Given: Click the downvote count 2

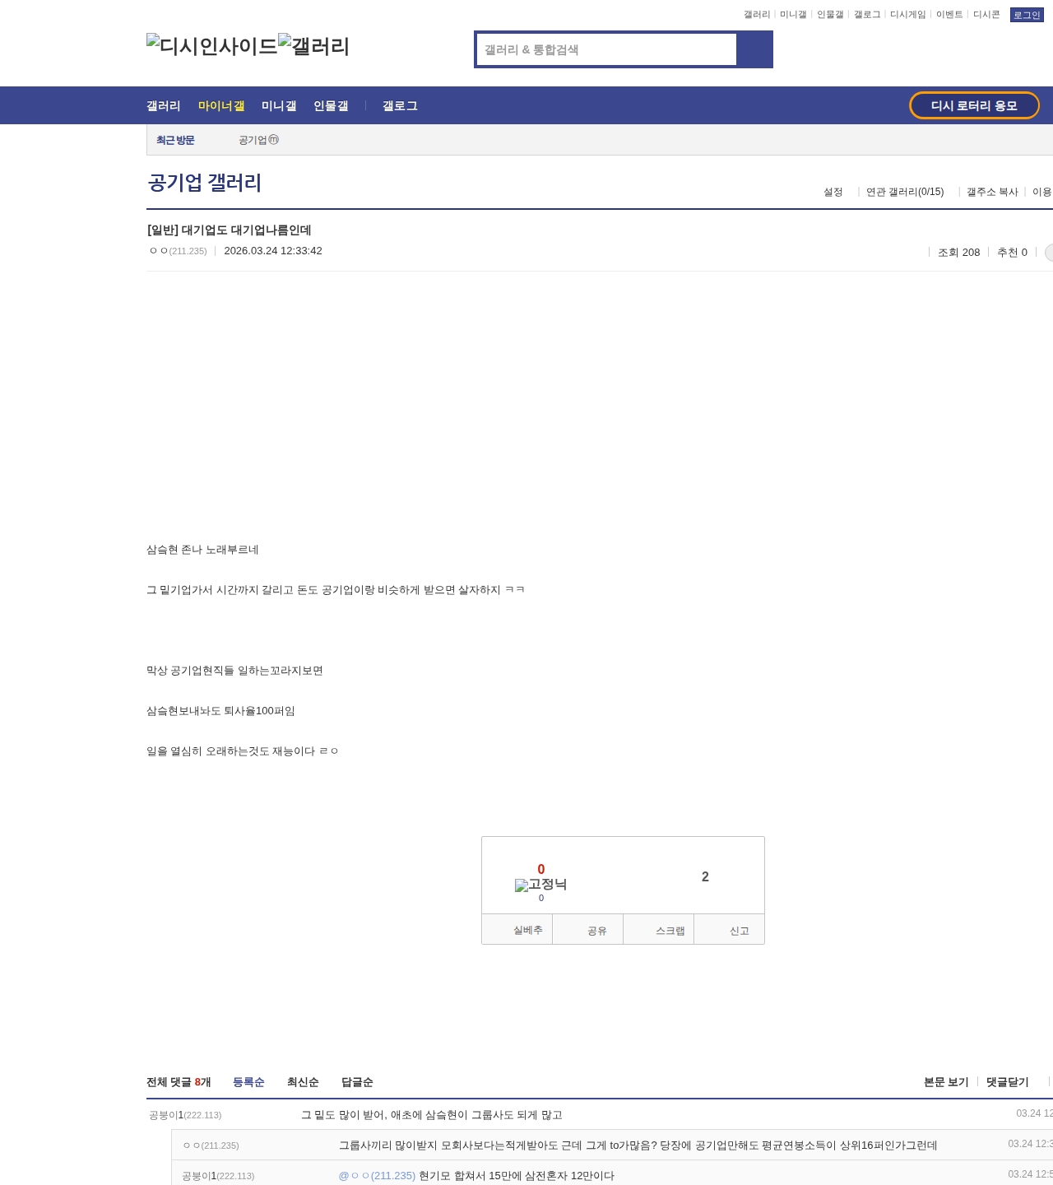Looking at the screenshot, I should pos(705,877).
